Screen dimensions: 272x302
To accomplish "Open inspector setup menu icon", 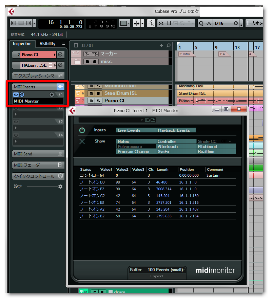I will coord(64,44).
